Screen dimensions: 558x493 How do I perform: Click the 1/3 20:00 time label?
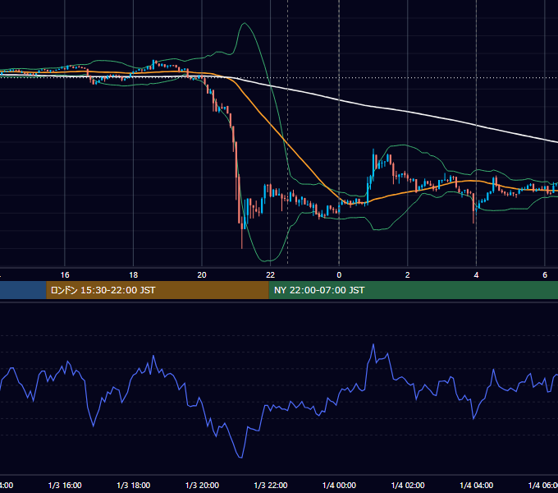(202, 485)
